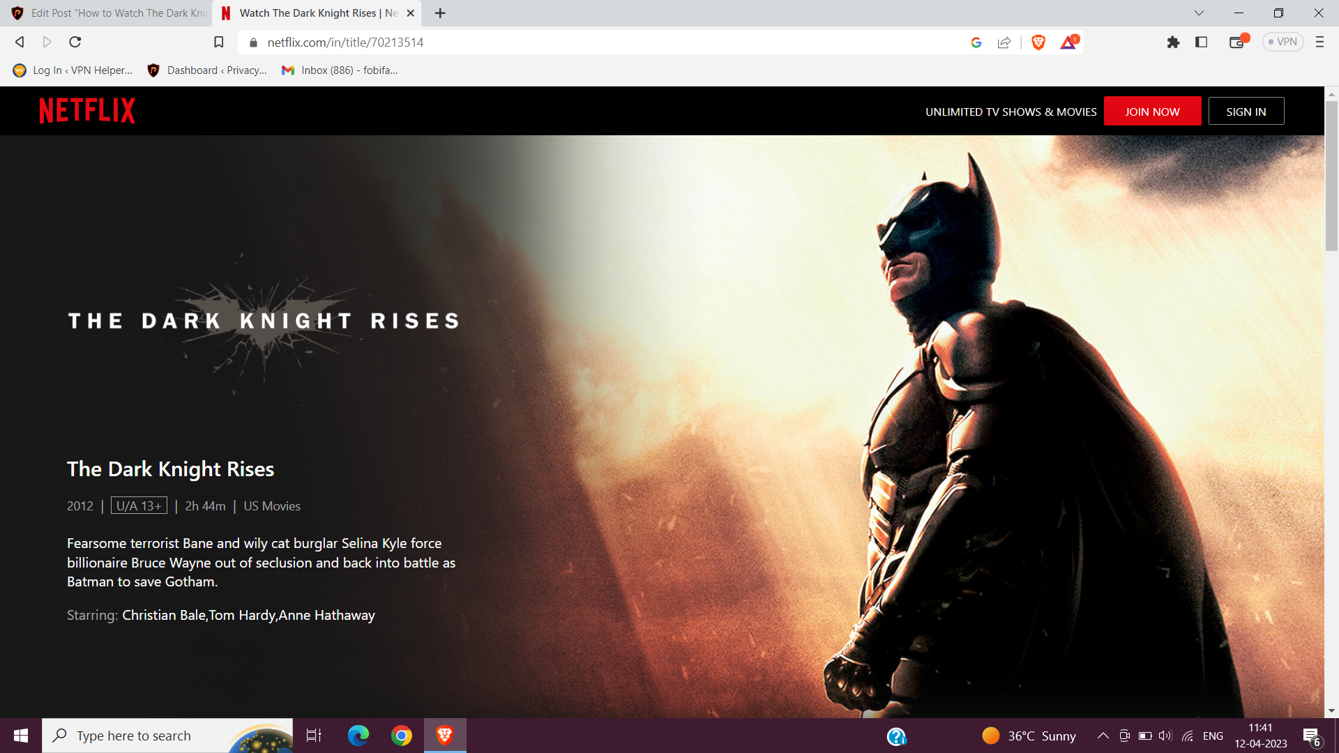Open the Wi-Fi network icon

tap(1188, 736)
